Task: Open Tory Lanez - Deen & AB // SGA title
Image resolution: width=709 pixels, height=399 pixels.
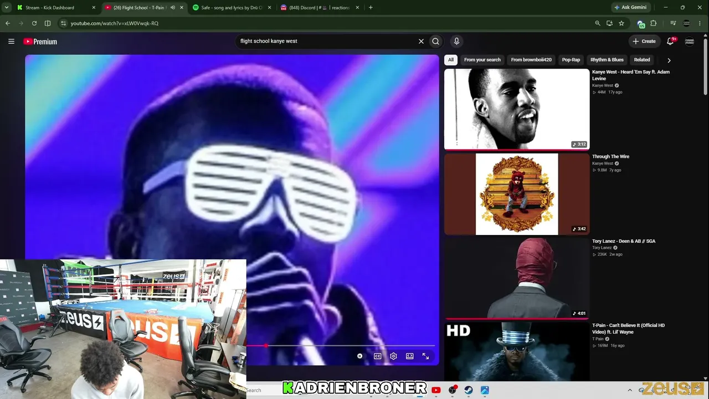Action: click(x=624, y=241)
